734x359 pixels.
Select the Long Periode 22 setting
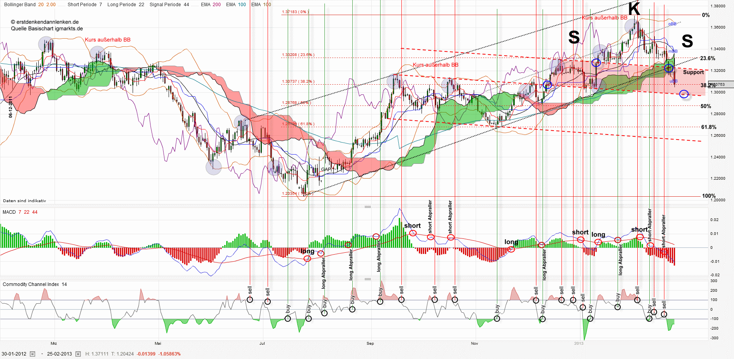click(x=126, y=5)
